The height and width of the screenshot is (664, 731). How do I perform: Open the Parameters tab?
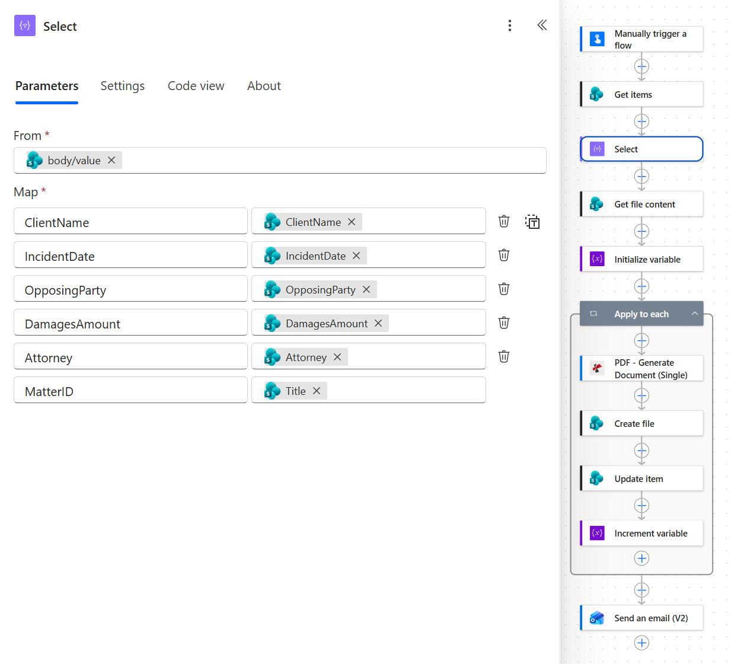[47, 86]
